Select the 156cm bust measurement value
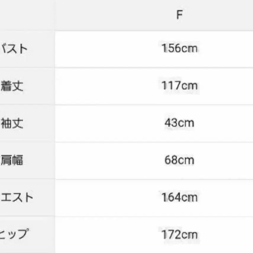Screen dimensions: 253x253 179,48
